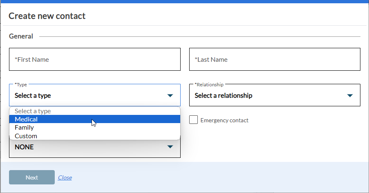Select Family from the type list
369x193 pixels.
[24, 128]
